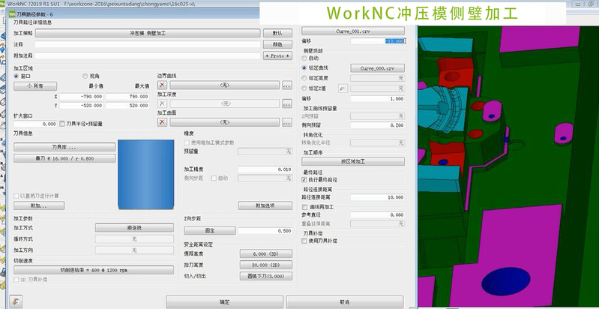Click the 附加注释 text field
Viewport: 599px width, 309px height.
148,55
